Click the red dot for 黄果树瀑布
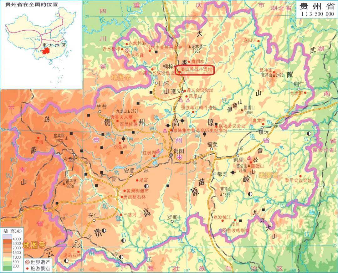This screenshot has width=338, height=273. 124,191
